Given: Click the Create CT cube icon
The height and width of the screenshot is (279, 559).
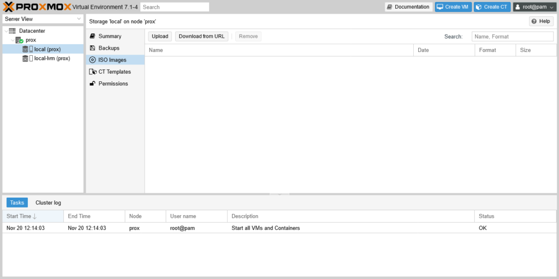Looking at the screenshot, I should (479, 7).
